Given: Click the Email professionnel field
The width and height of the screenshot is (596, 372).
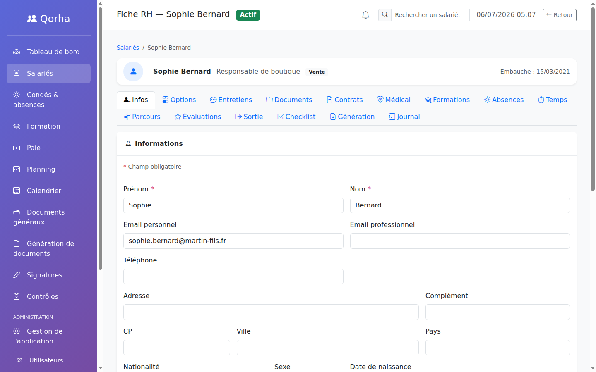Looking at the screenshot, I should point(460,241).
